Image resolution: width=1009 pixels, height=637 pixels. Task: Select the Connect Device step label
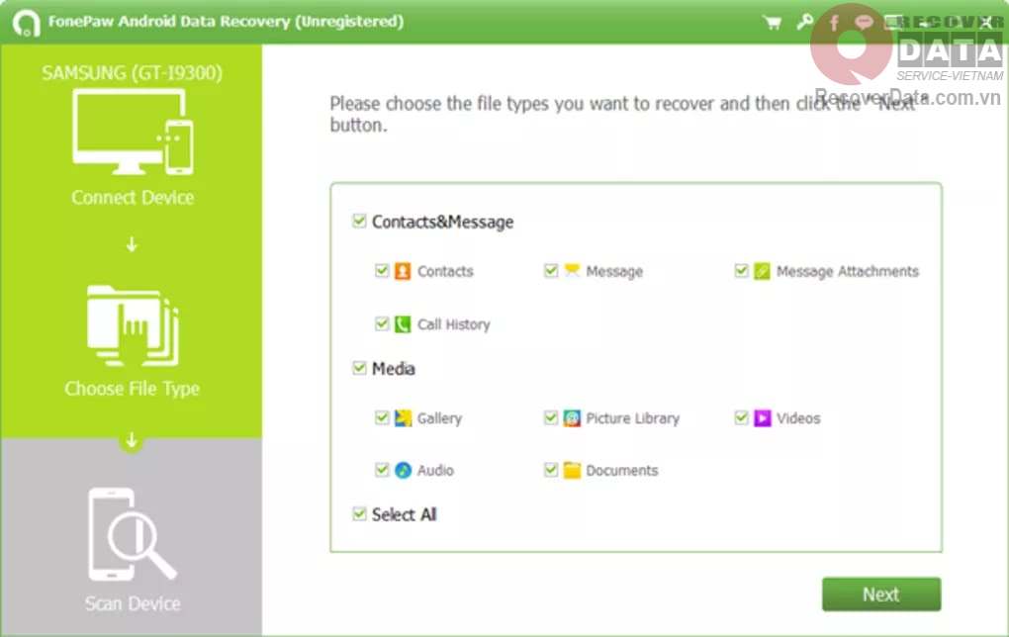133,197
